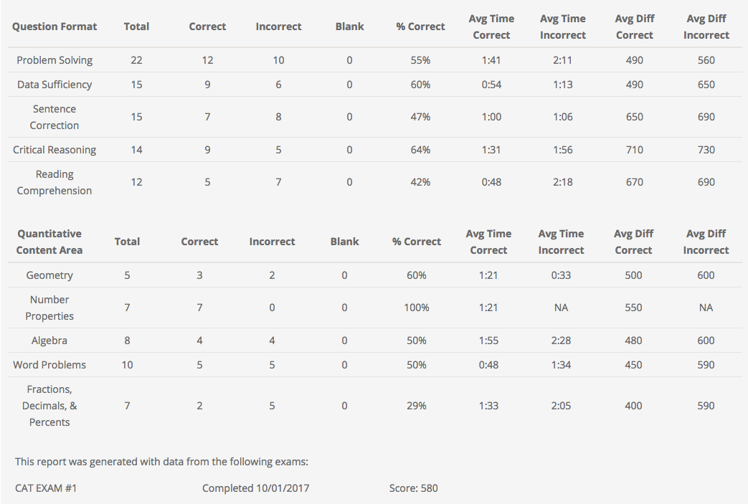Select the Geometry row label
Viewport: 748px width, 504px height.
pos(49,275)
